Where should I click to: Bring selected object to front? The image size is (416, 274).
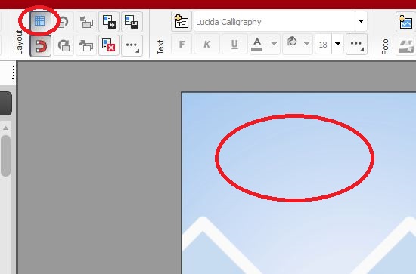86,45
